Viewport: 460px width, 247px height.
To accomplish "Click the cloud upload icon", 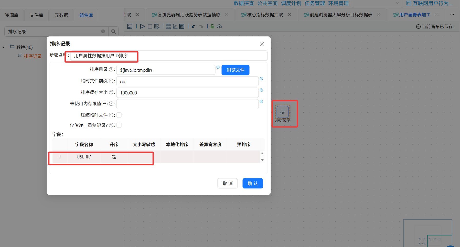I will 219,26.
